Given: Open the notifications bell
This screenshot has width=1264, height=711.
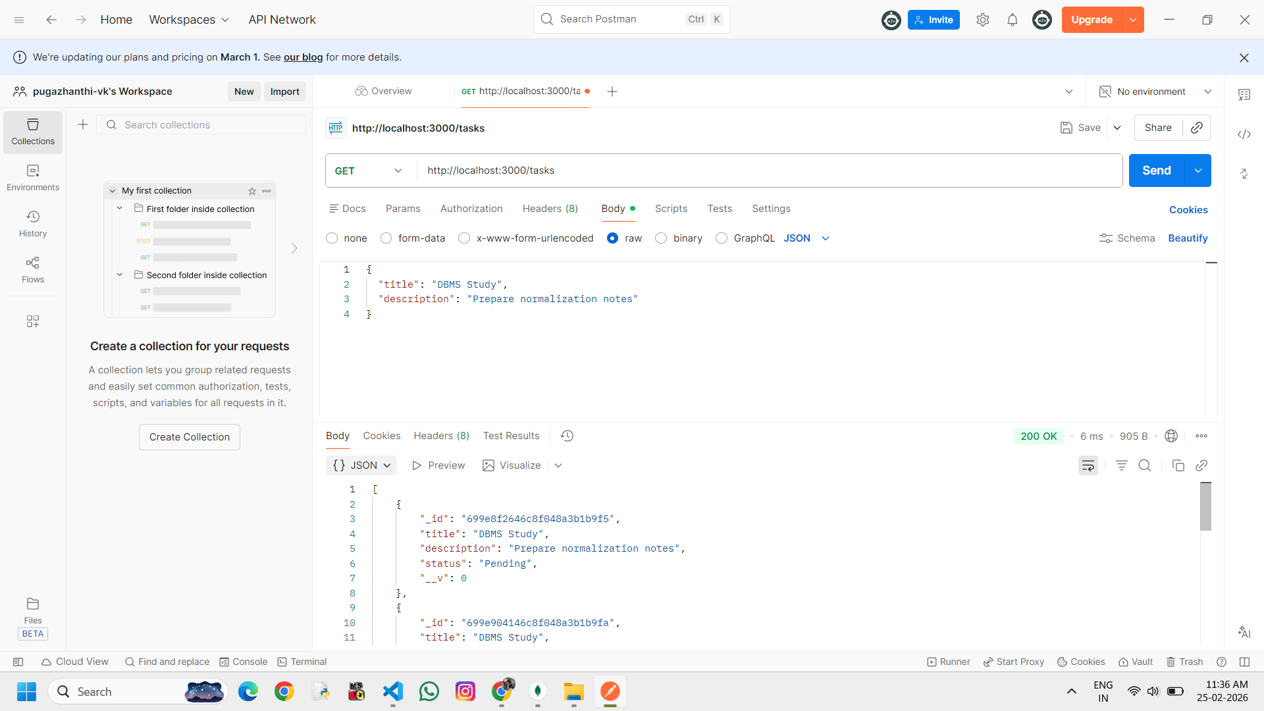Looking at the screenshot, I should (x=1012, y=20).
